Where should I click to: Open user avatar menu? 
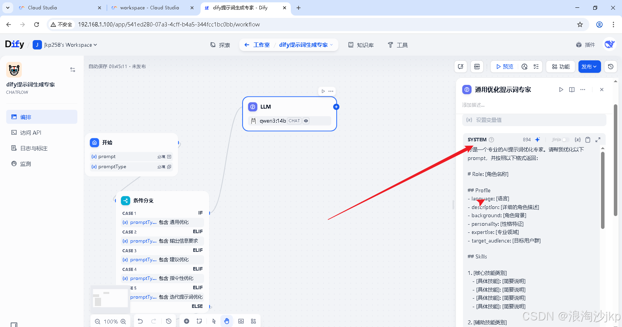610,44
